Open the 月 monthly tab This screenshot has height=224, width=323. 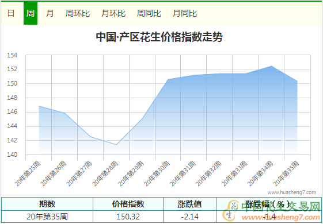(x=50, y=13)
